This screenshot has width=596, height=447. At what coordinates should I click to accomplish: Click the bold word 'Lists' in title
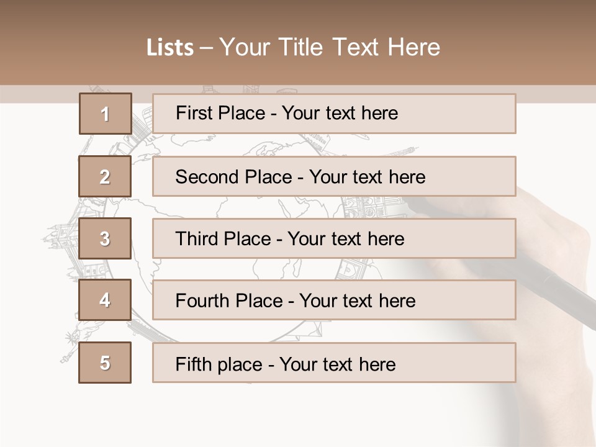[170, 48]
